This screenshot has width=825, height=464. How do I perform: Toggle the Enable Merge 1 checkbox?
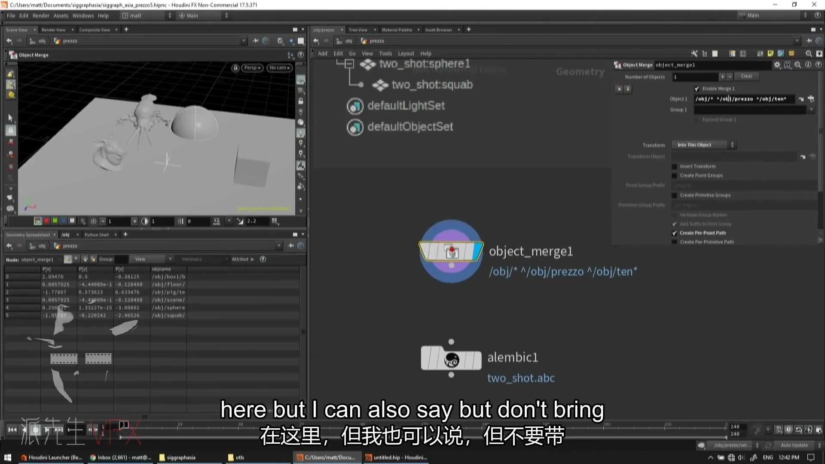point(697,89)
